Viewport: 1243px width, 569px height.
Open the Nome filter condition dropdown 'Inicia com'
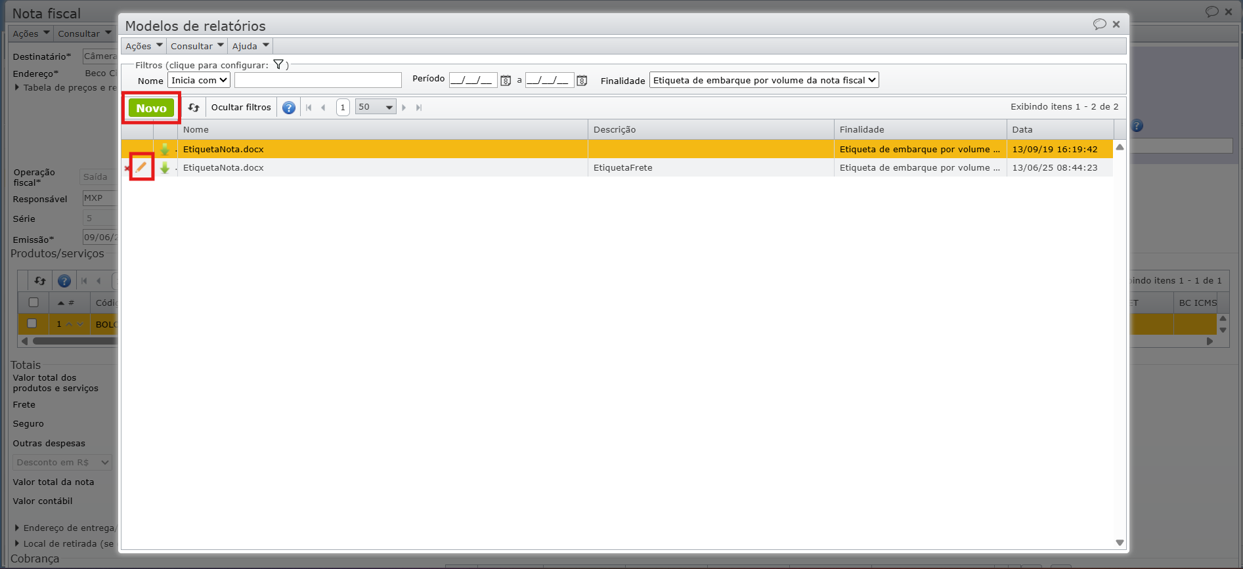(199, 80)
